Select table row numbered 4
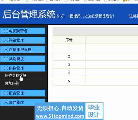 pyautogui.click(x=96, y=73)
